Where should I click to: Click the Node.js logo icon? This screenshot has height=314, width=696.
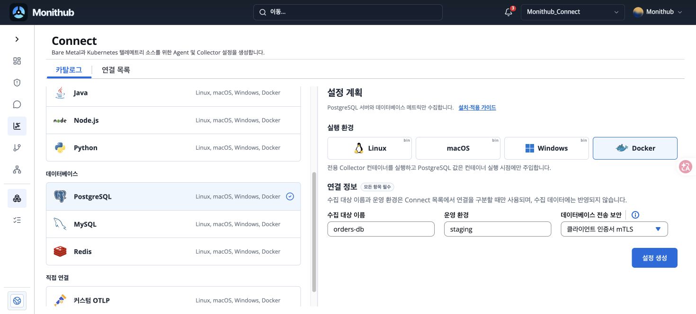coord(60,120)
